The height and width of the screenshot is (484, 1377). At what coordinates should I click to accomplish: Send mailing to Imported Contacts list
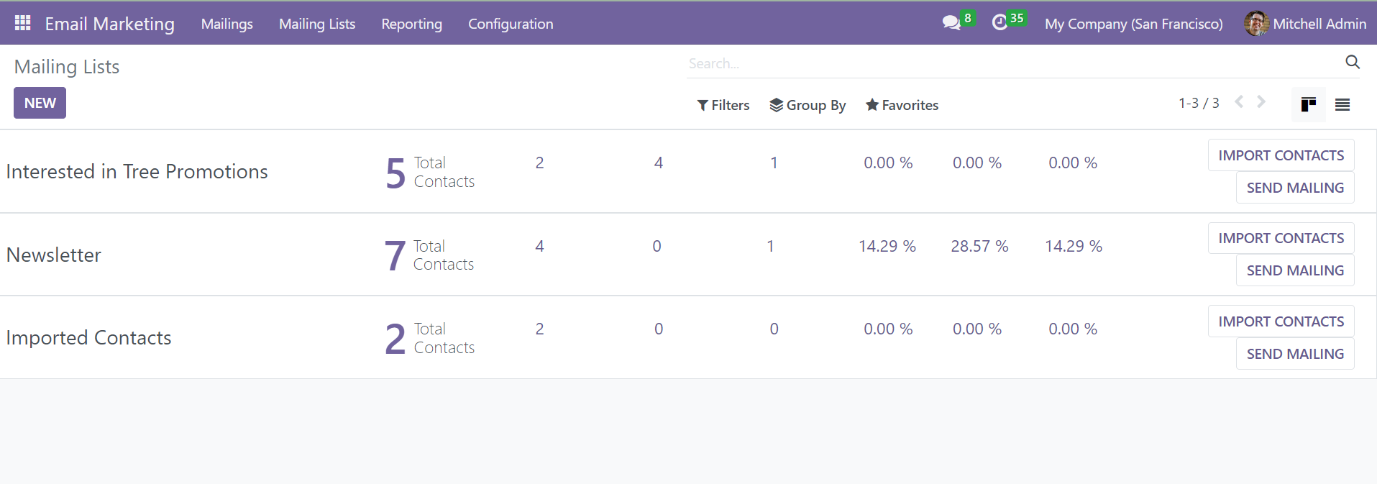point(1294,354)
